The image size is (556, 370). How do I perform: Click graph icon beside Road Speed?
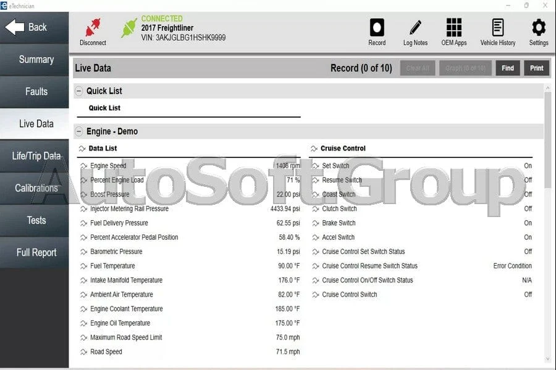click(x=83, y=352)
